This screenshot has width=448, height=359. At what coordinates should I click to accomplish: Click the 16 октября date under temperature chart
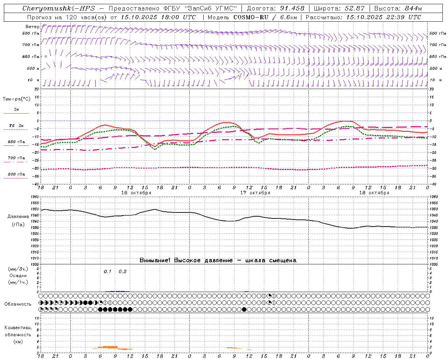136,192
